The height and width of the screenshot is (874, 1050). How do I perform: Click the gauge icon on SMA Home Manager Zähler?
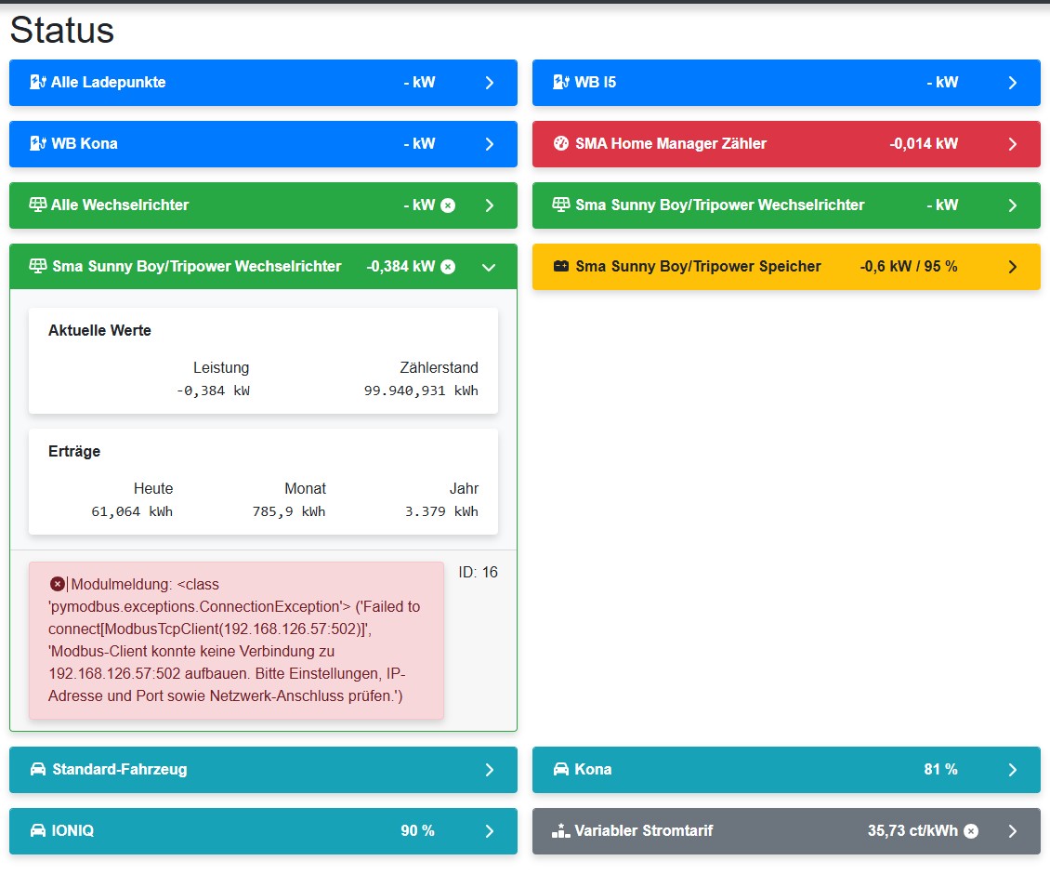point(560,144)
